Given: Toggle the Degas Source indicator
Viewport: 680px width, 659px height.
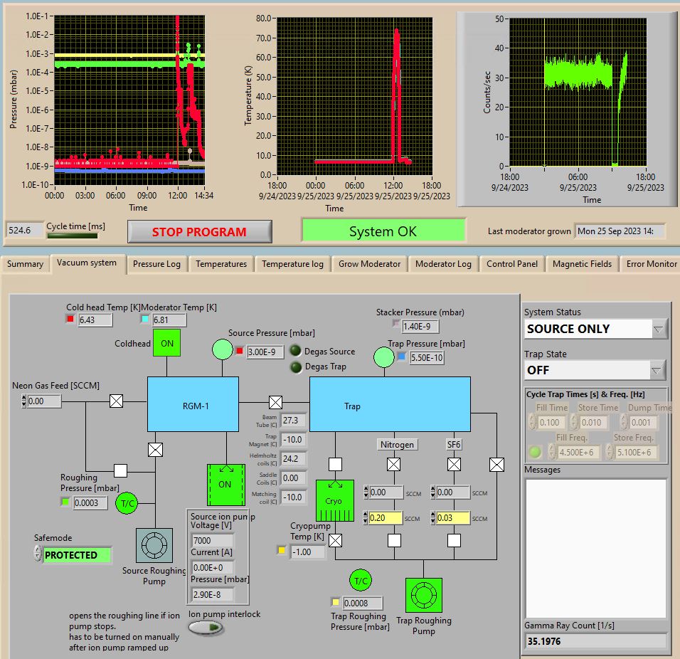Looking at the screenshot, I should point(296,352).
